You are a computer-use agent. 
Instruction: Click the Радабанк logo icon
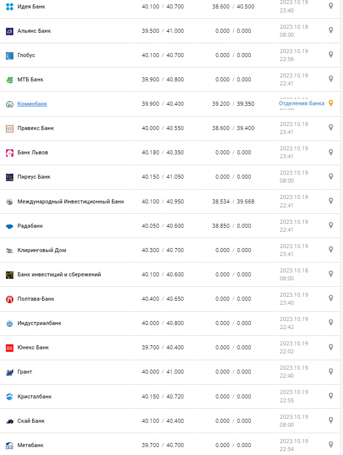tap(9, 226)
